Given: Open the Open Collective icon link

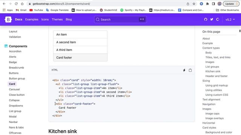Looking at the screenshot, I should pyautogui.click(x=218, y=19).
